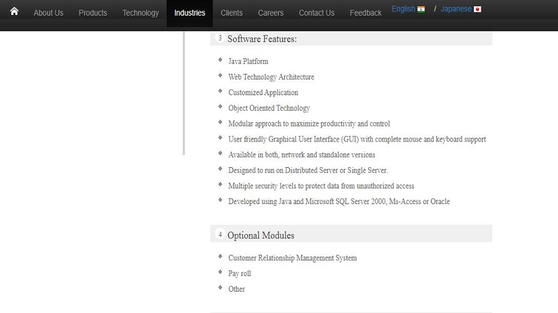Open the Contact Us page

point(317,13)
